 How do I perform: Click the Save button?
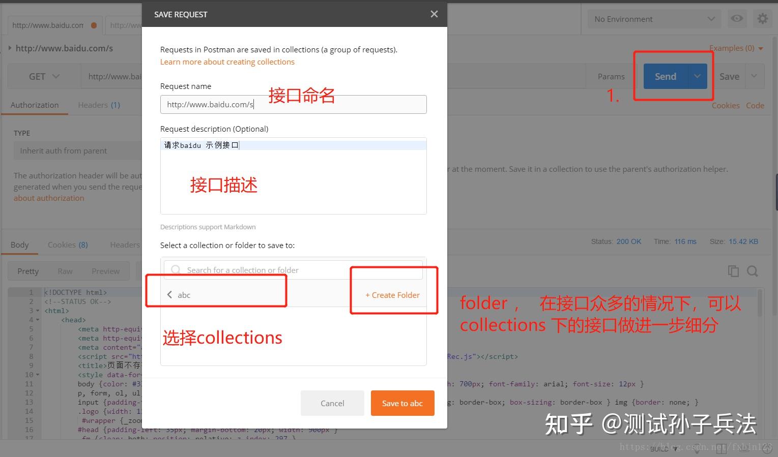click(x=729, y=76)
